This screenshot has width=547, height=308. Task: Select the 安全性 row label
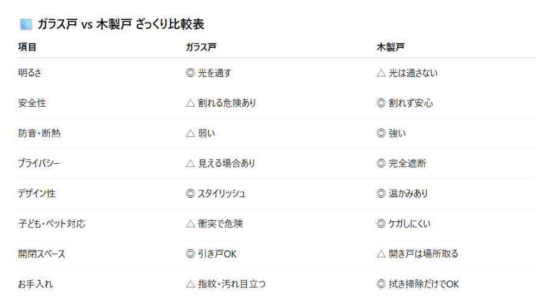pyautogui.click(x=32, y=103)
